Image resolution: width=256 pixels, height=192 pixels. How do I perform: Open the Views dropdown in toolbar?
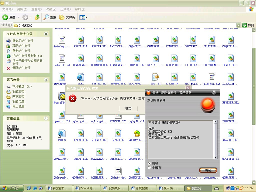83,17
